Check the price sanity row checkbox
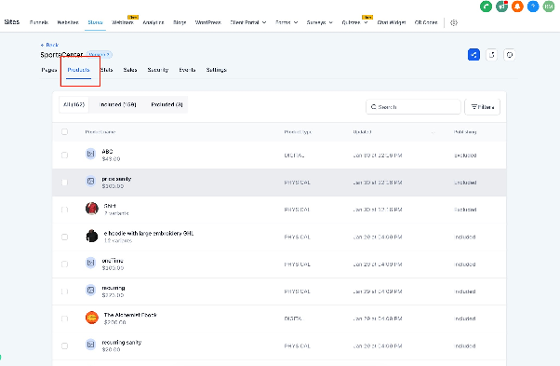The image size is (560, 366). click(x=64, y=183)
